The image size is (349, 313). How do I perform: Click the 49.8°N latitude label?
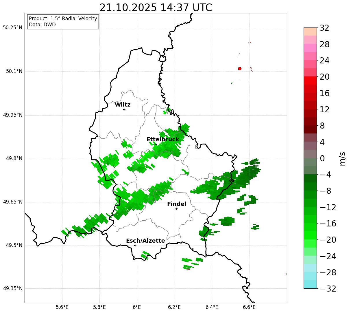(x=14, y=158)
